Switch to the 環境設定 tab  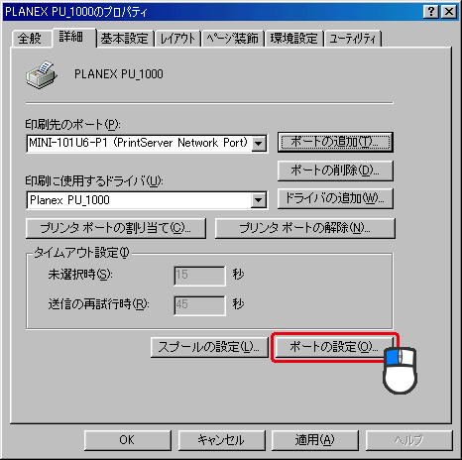(x=294, y=39)
